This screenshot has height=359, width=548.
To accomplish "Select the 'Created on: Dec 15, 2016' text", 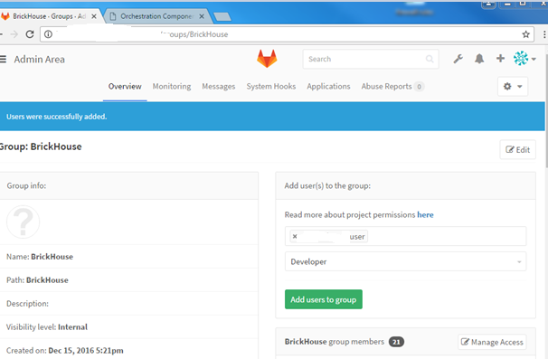I will (x=64, y=351).
